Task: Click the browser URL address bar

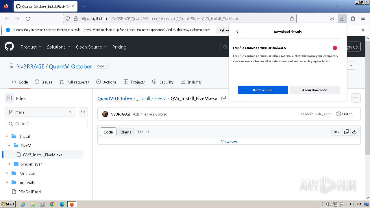Action: pos(180,18)
